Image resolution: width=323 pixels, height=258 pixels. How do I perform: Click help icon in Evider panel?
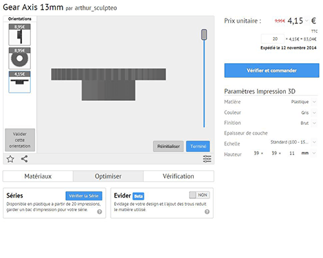tap(207, 212)
